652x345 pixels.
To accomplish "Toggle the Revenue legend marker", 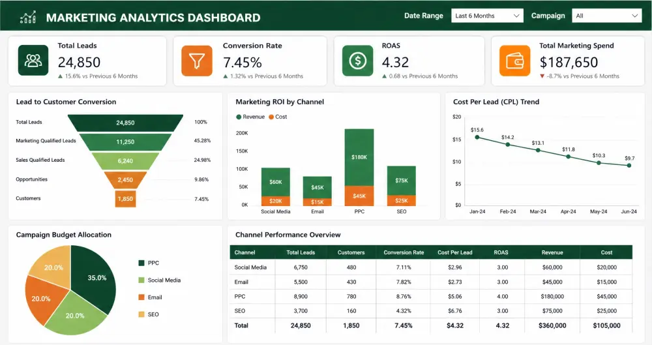I will pyautogui.click(x=239, y=117).
